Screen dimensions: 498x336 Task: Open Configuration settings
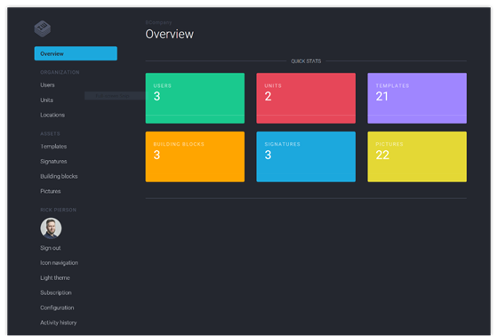point(57,308)
